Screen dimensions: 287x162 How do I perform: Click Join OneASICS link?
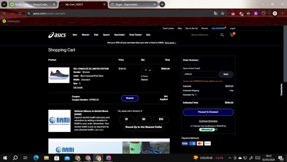218,28
